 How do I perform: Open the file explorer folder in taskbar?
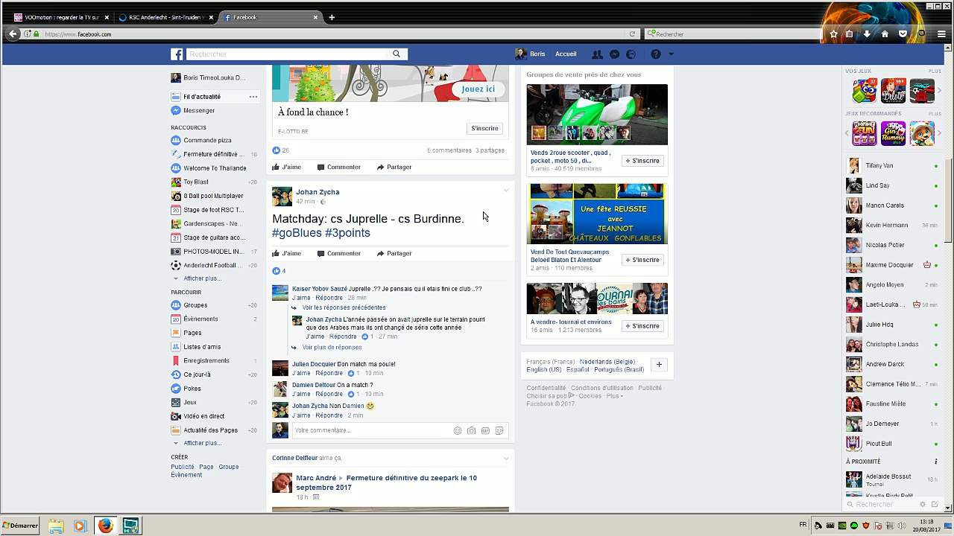[x=56, y=526]
